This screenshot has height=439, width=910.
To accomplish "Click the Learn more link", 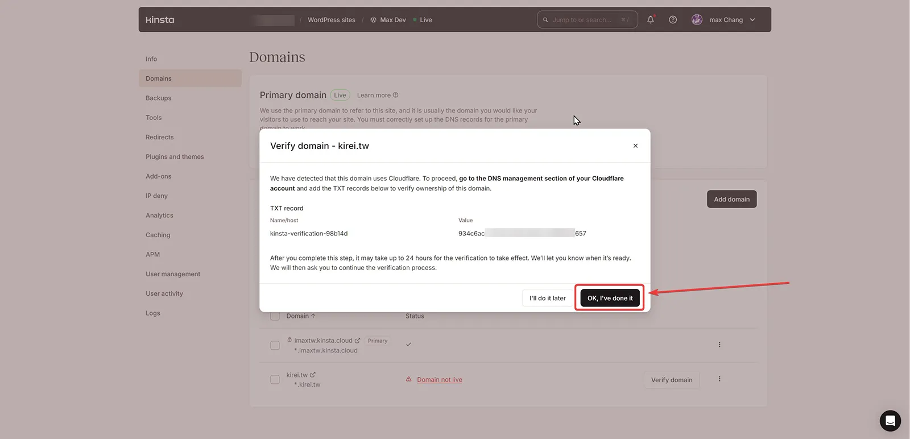I will [x=378, y=95].
